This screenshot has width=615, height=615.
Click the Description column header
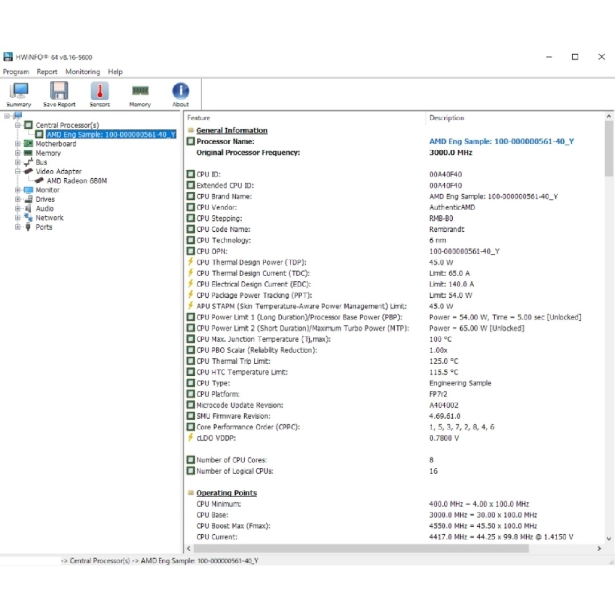515,118
